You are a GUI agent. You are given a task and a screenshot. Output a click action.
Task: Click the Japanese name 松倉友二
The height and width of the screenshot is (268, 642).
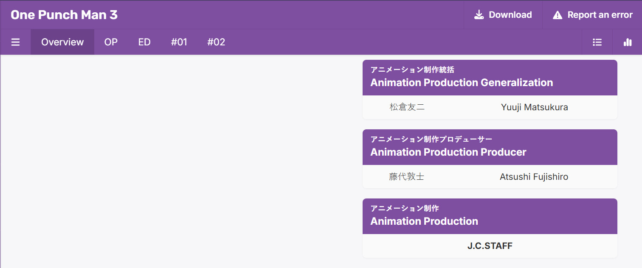407,107
